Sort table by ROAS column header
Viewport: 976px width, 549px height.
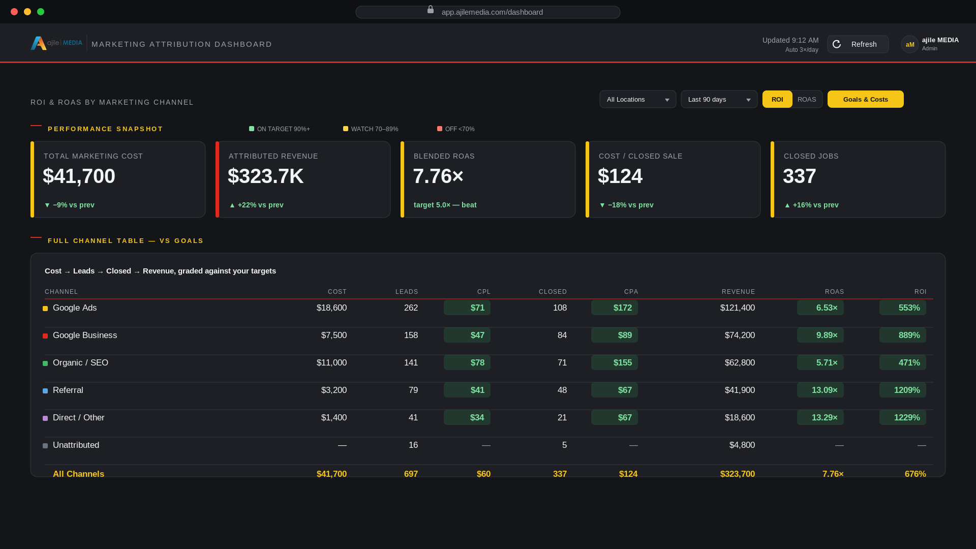(x=834, y=292)
